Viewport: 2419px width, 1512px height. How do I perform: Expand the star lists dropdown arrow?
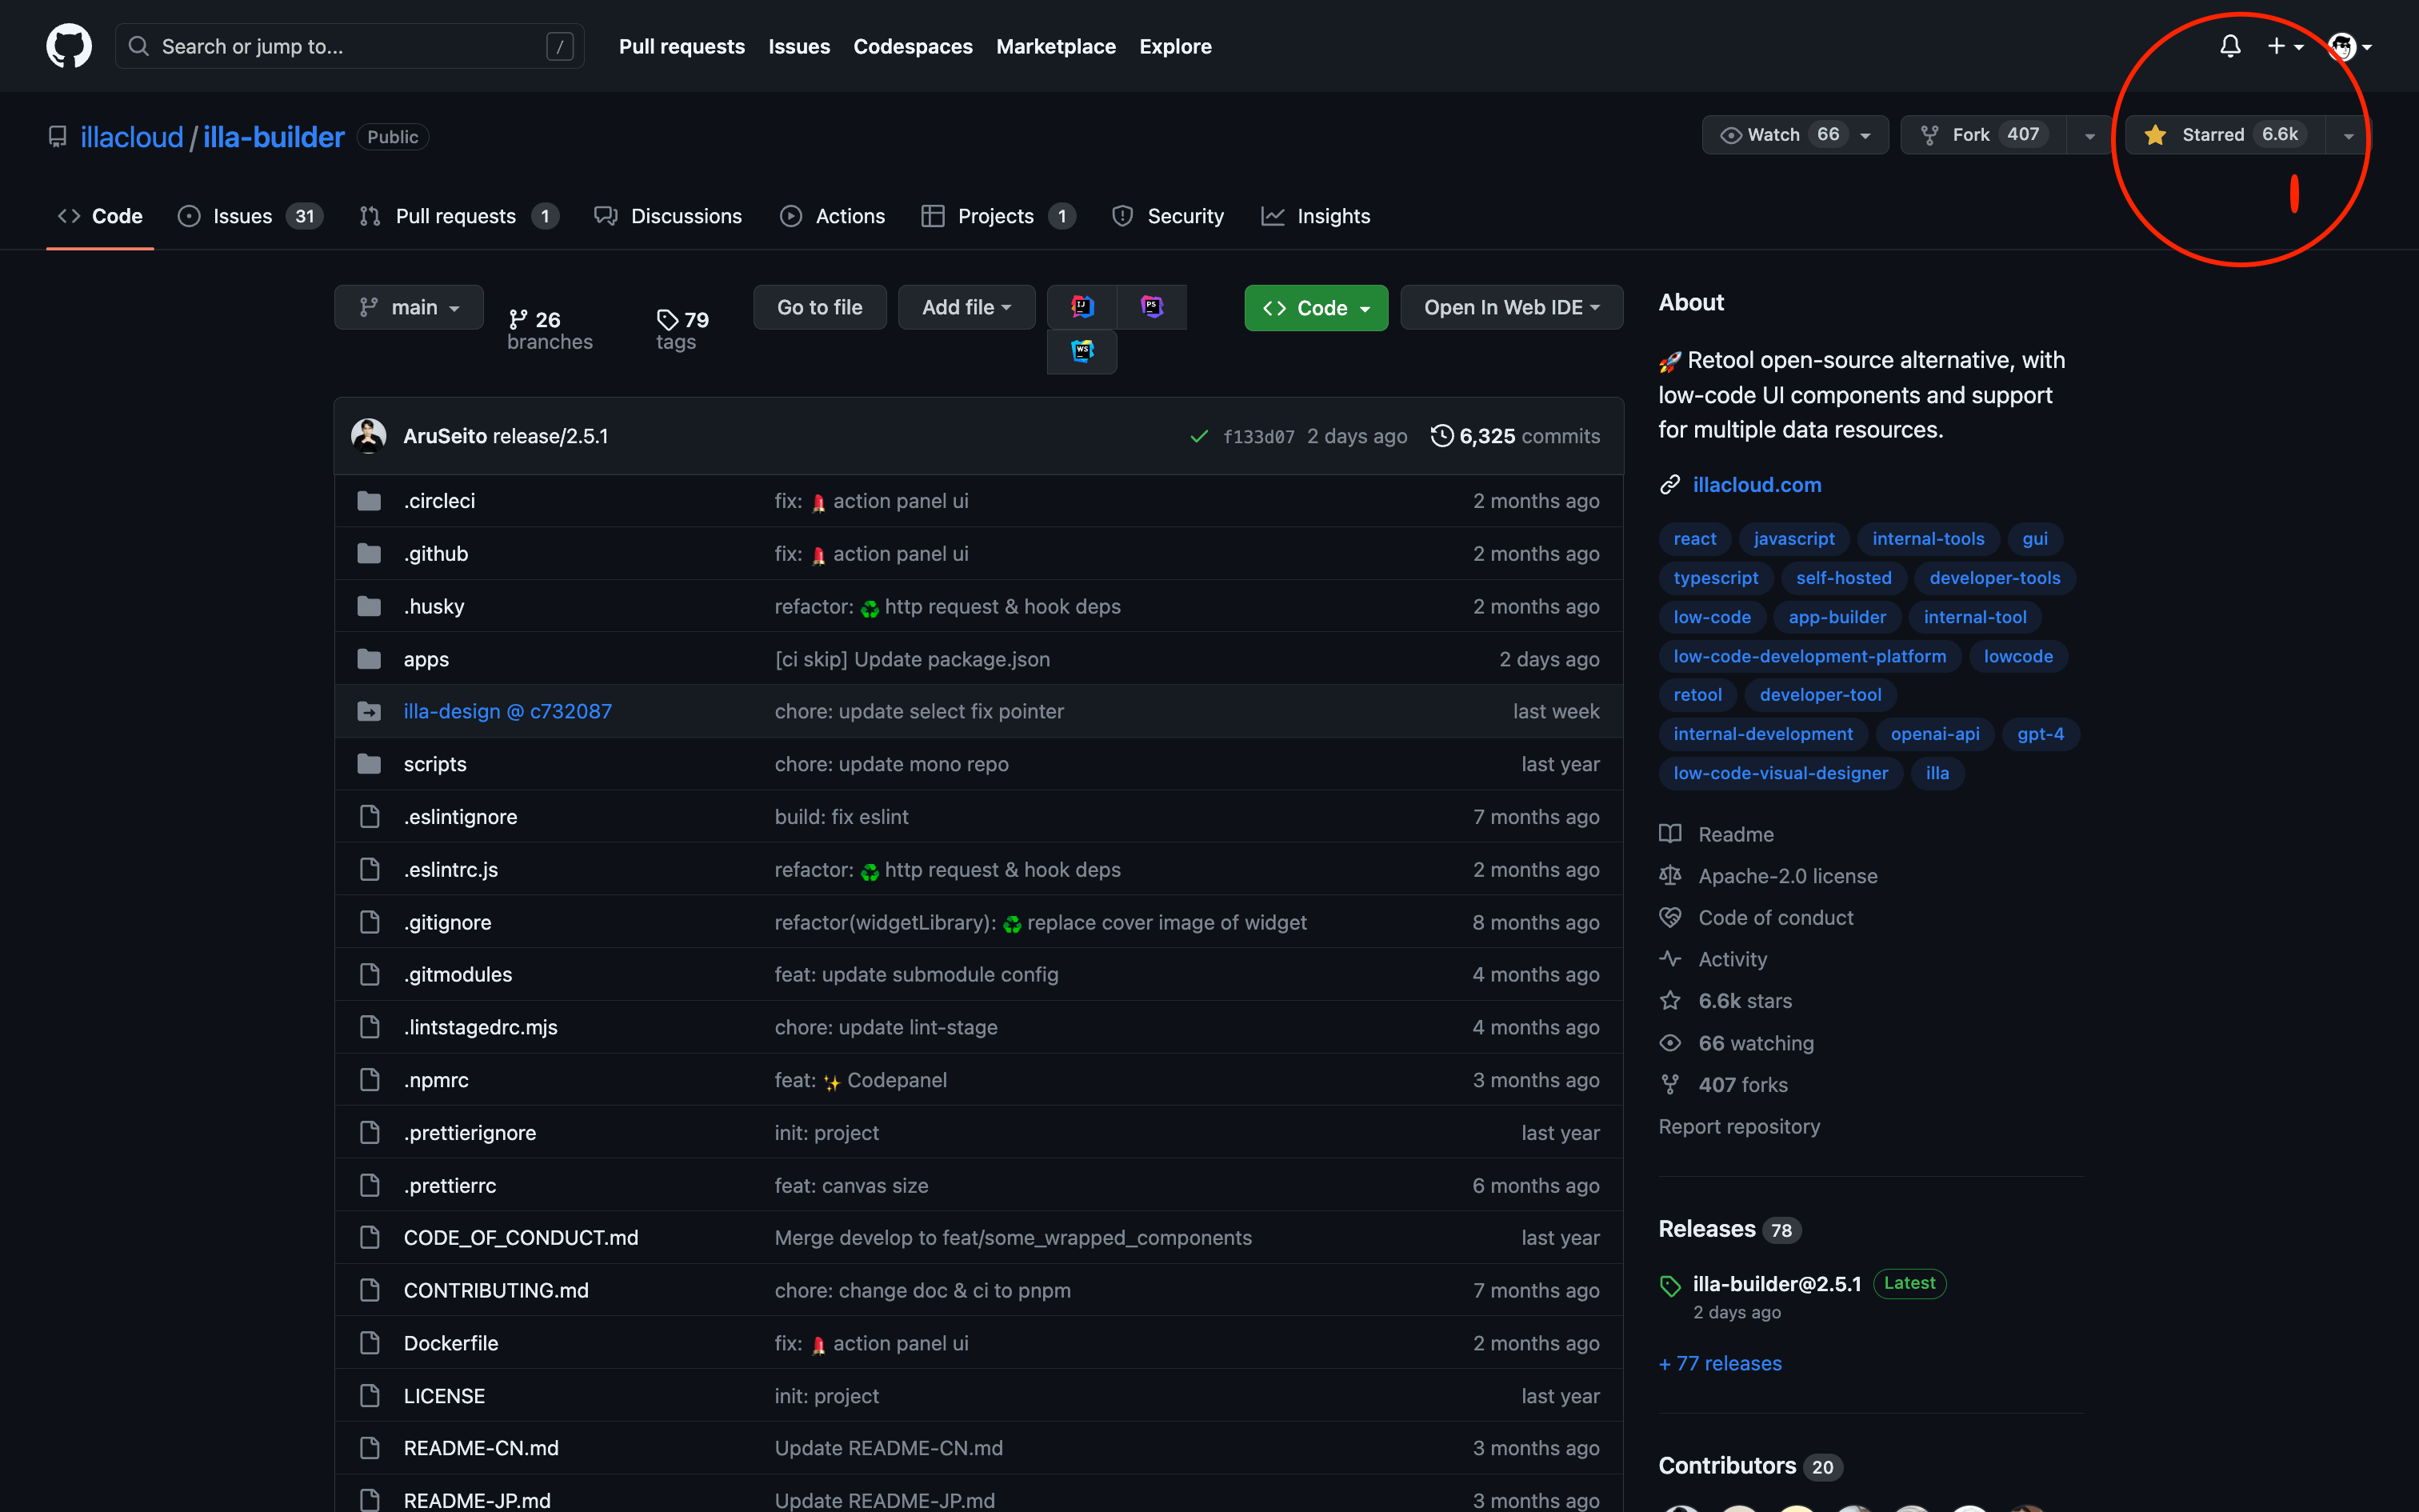tap(2348, 135)
